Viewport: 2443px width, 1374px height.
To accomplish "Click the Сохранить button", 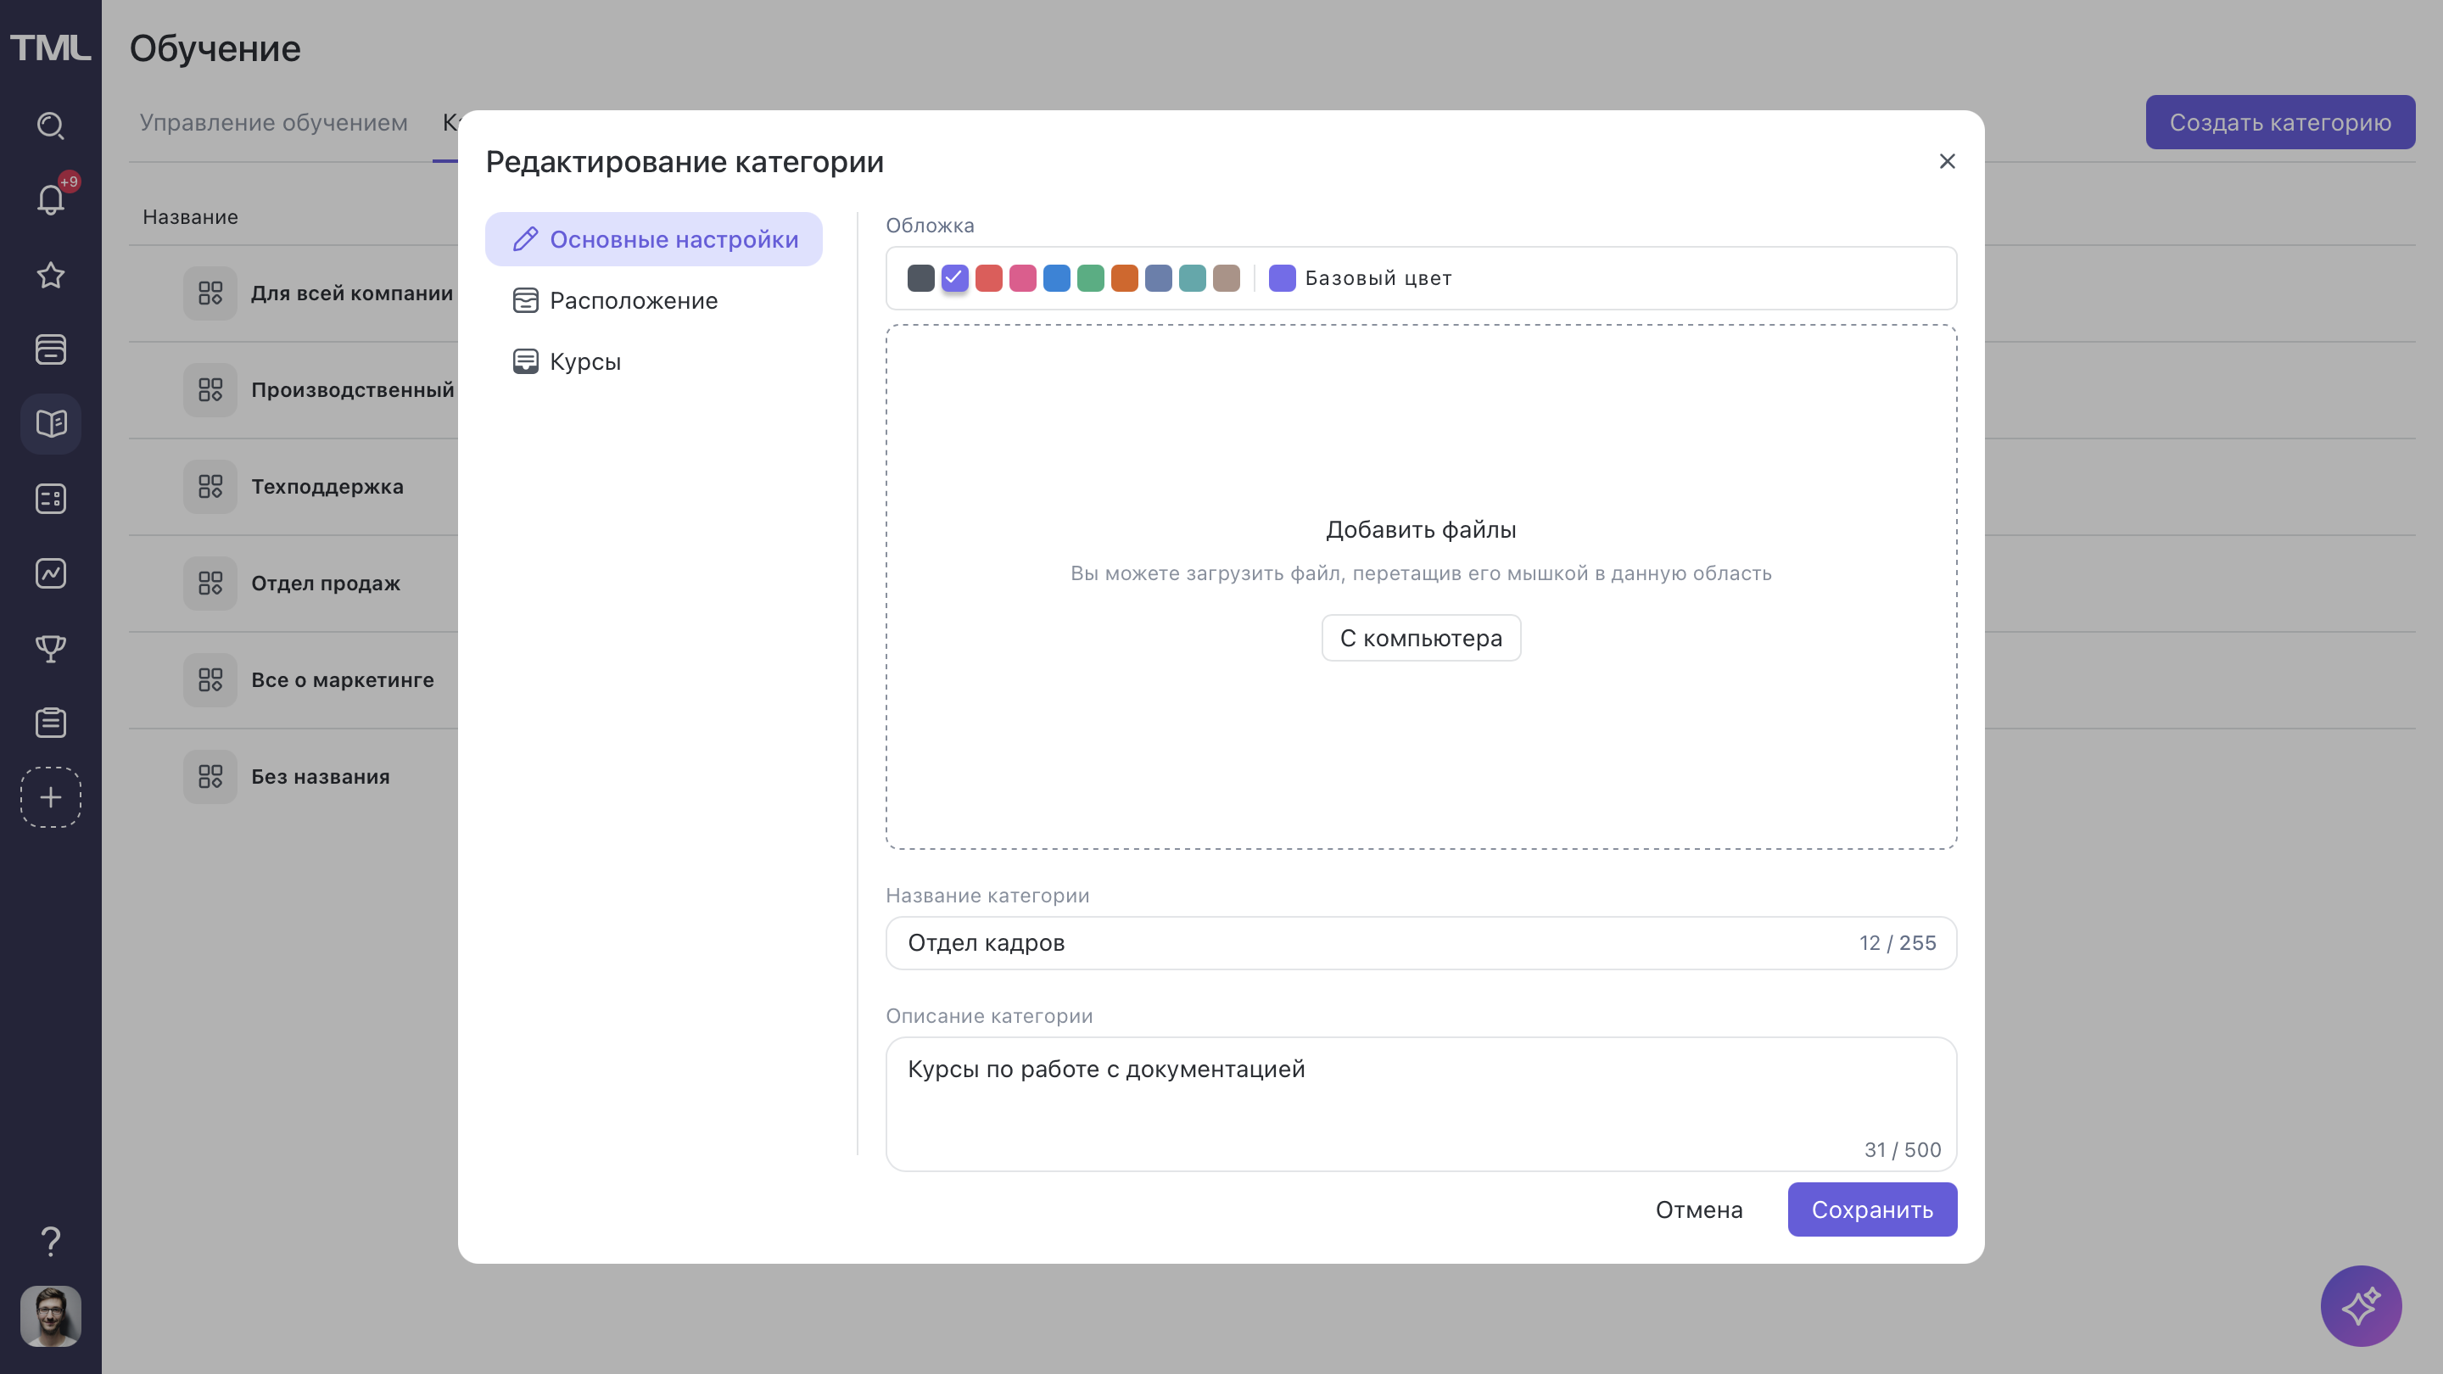I will point(1871,1209).
